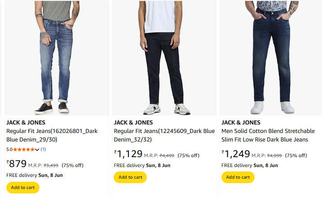Viewport: 322px width, 197px height.
Task: Click the ₹1,249 price on third product
Action: tap(236, 154)
